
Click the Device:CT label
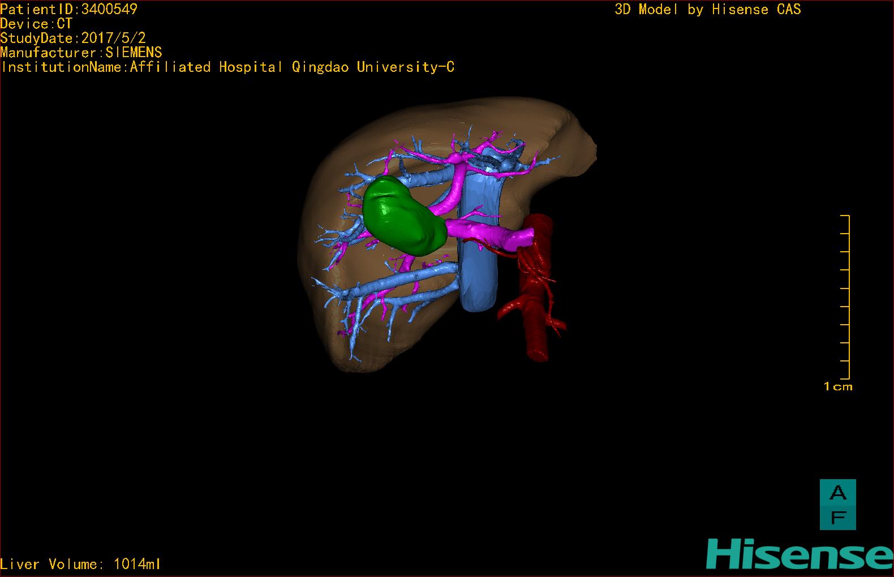point(36,24)
